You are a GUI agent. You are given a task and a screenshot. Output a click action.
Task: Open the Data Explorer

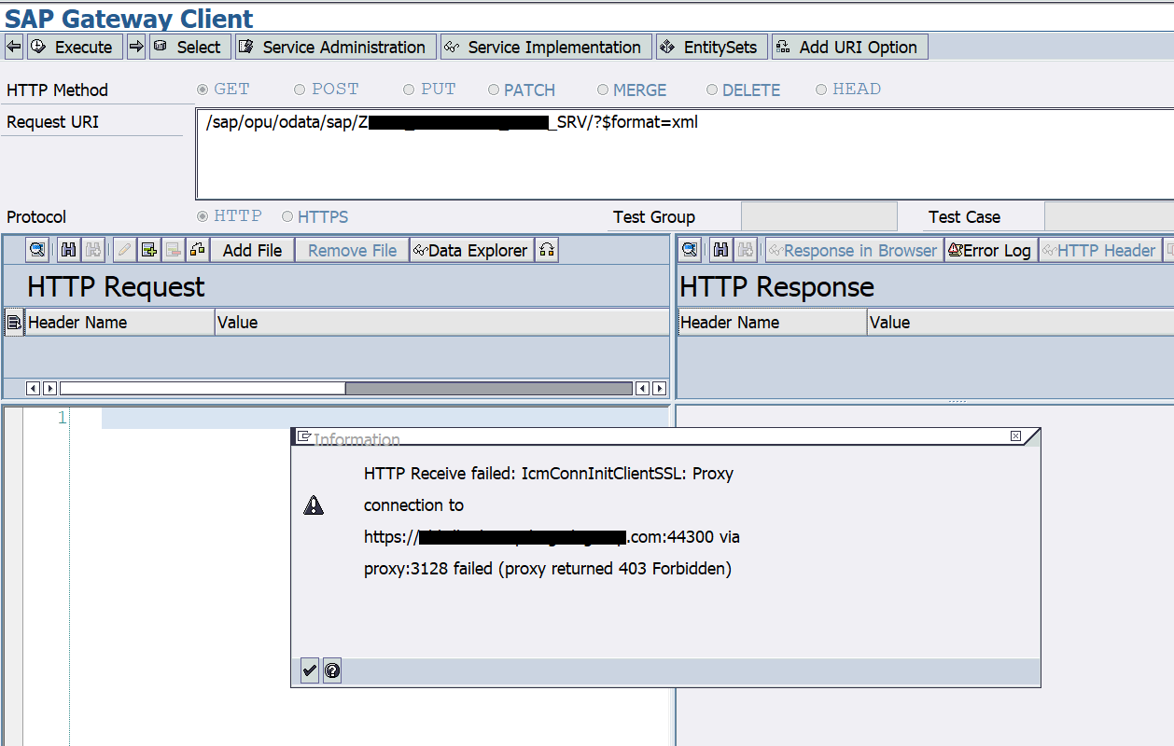coord(472,250)
